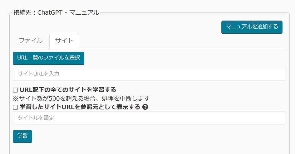Click the help question mark icon

coord(145,107)
